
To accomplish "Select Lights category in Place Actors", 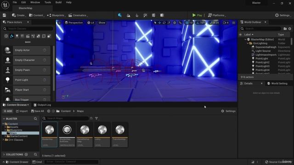I will pyautogui.click(x=17, y=36).
